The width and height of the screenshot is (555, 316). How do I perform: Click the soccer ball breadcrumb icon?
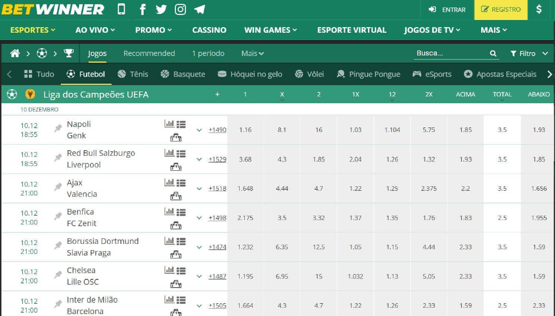(42, 53)
